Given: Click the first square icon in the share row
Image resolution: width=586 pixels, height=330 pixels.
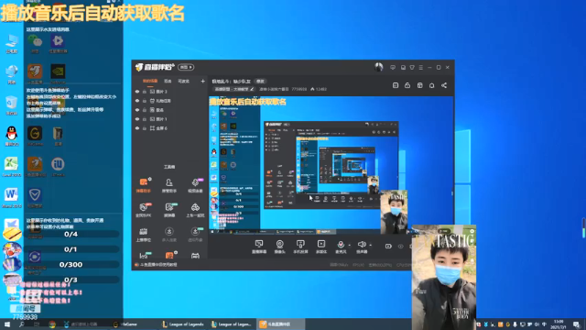Looking at the screenshot, I should tap(396, 85).
